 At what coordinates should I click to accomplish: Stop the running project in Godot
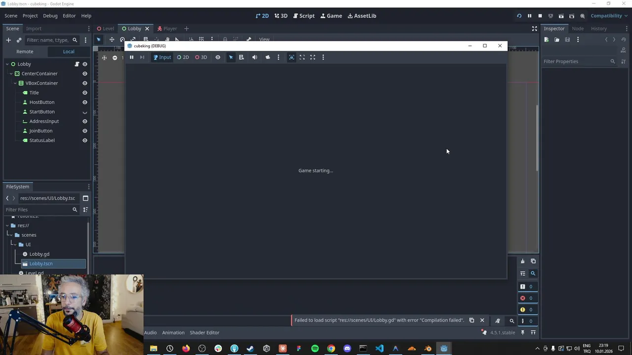click(x=540, y=16)
